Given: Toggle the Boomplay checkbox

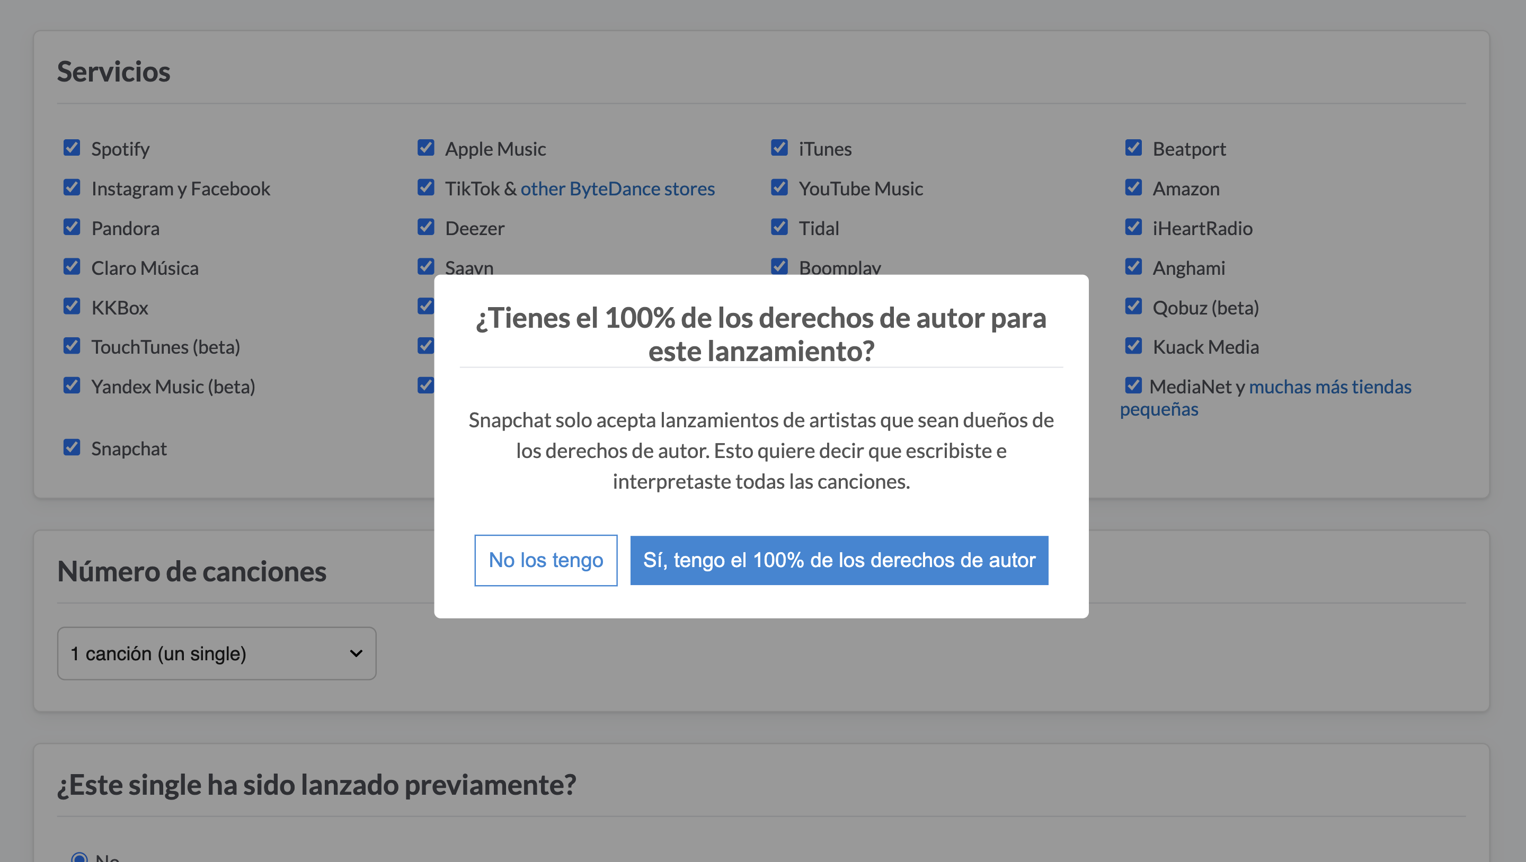Looking at the screenshot, I should [779, 266].
